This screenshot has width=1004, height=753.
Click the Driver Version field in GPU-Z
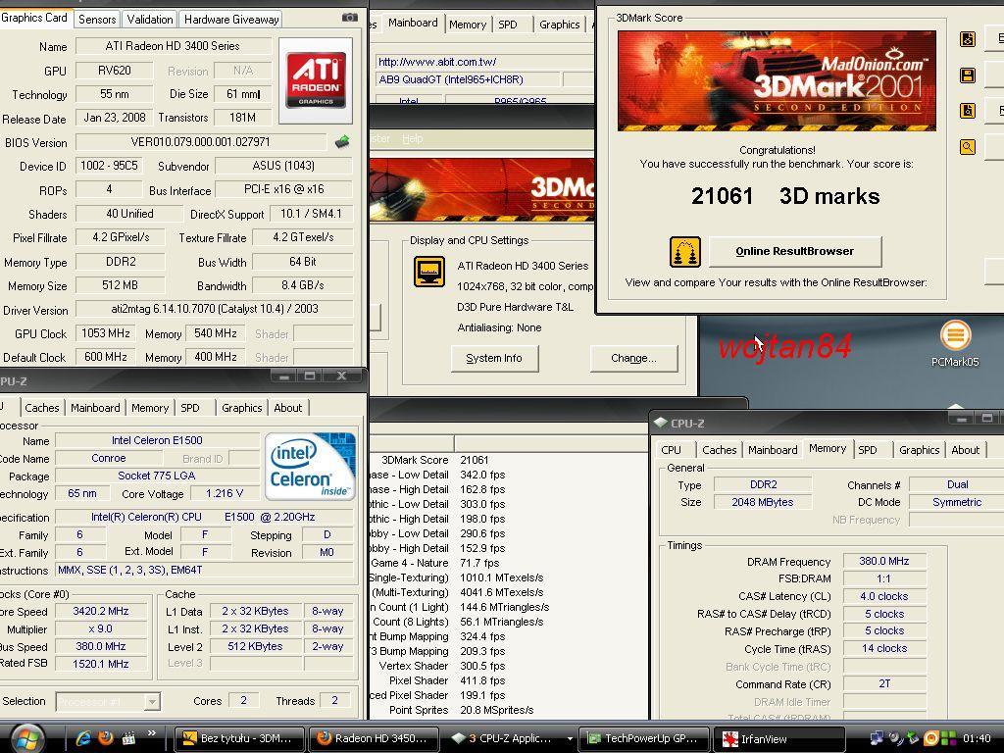(215, 309)
